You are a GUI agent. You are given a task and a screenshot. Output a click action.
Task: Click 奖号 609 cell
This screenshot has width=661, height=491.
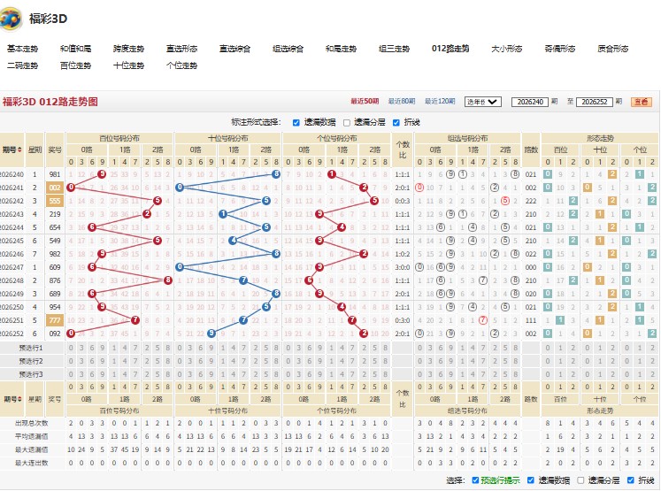click(55, 267)
